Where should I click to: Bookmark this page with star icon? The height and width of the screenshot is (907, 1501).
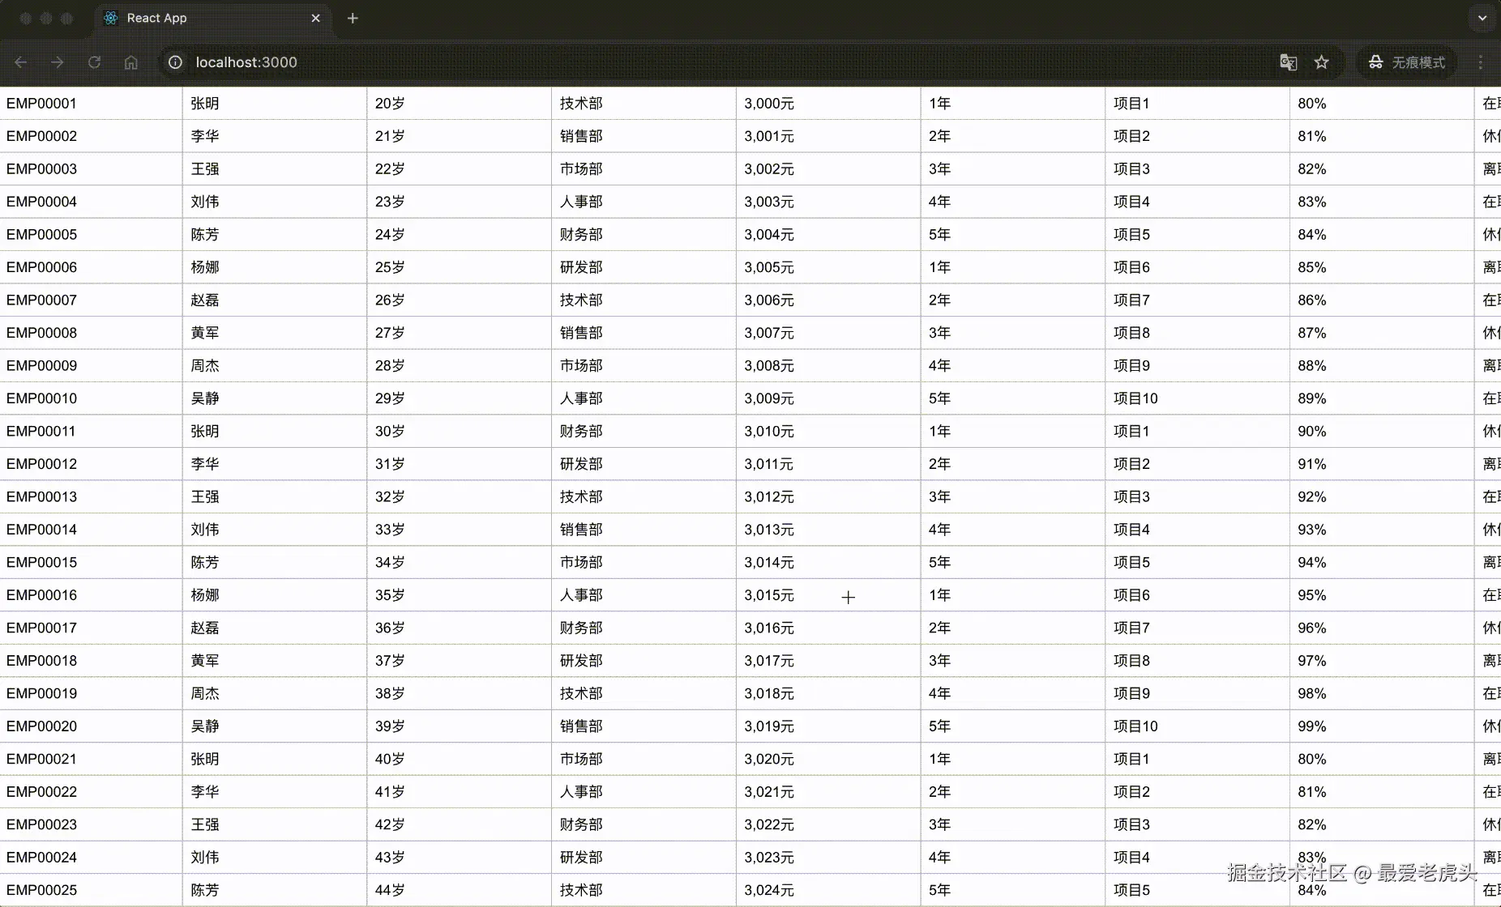click(x=1322, y=62)
